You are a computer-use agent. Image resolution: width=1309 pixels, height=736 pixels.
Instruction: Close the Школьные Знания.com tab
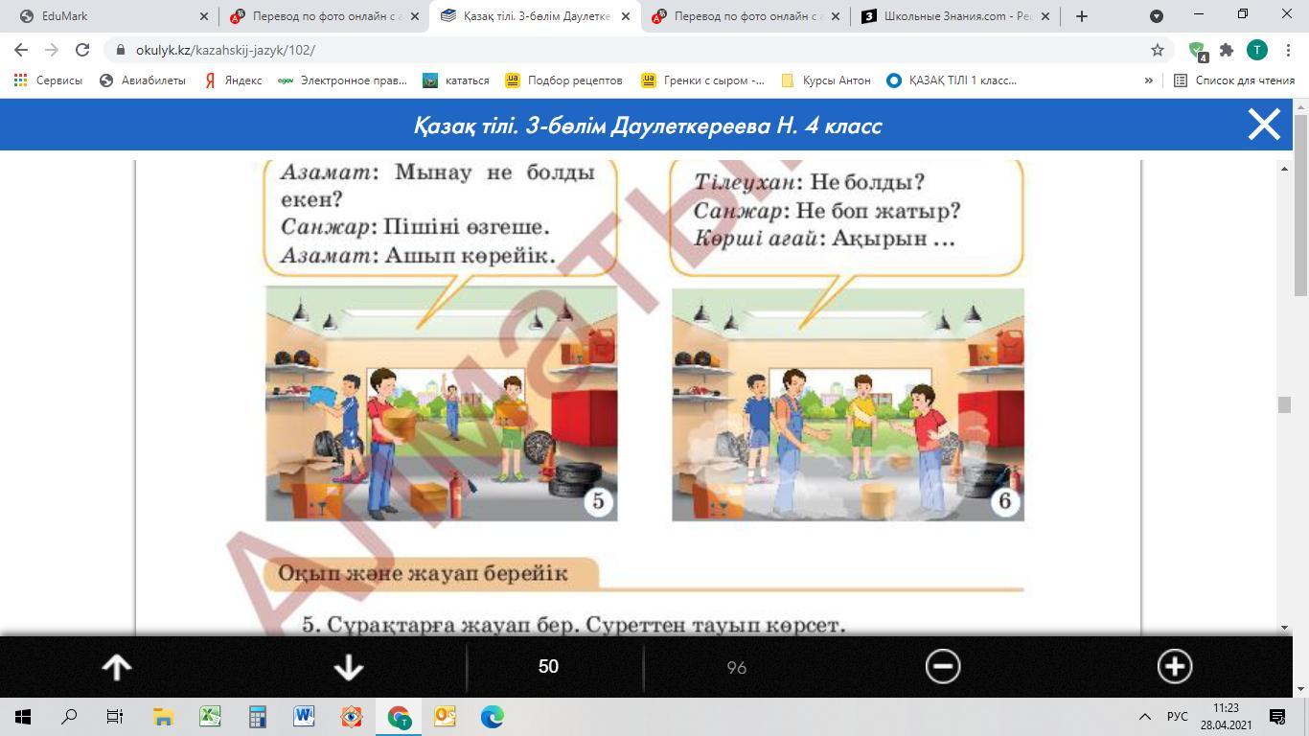tap(1045, 16)
